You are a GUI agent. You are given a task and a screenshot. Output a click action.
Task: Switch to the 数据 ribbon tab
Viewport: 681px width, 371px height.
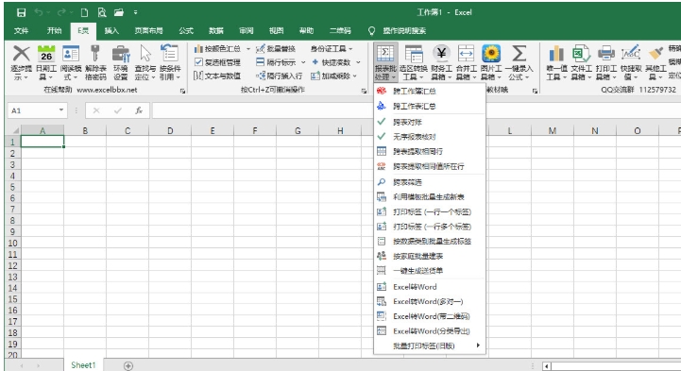[x=216, y=30]
